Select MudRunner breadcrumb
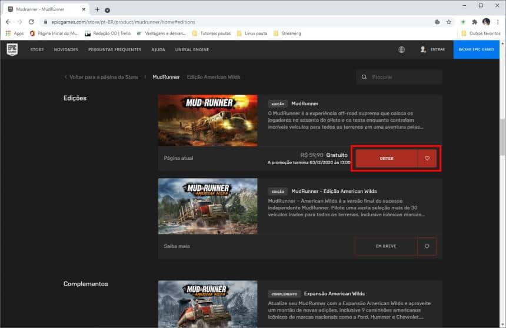506x328 pixels. point(166,77)
